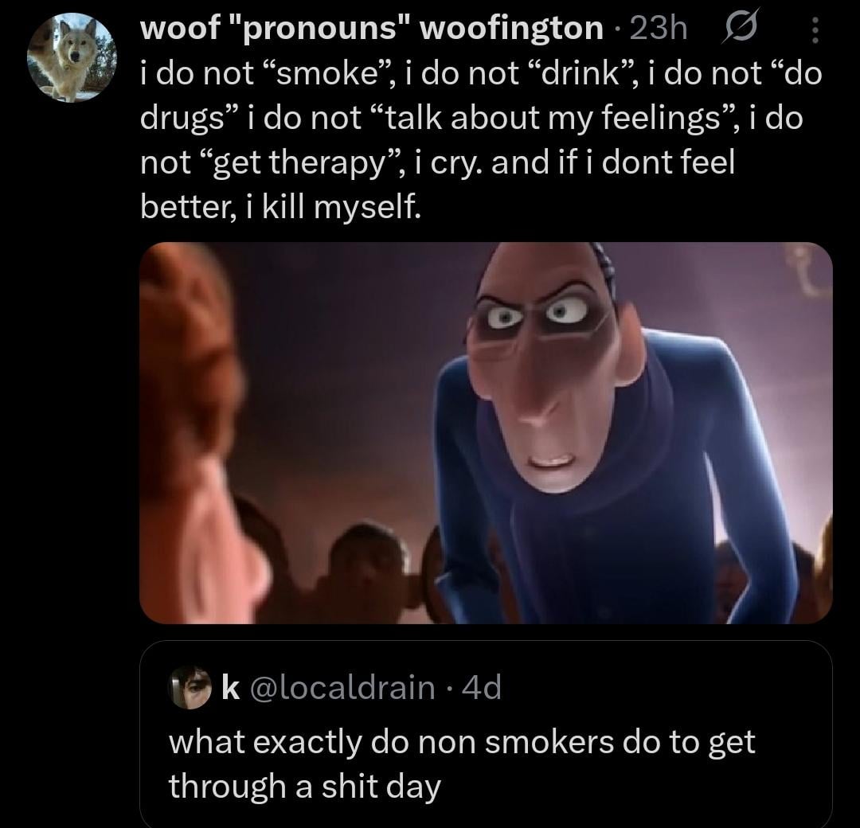Image resolution: width=860 pixels, height=828 pixels.
Task: Click the main tweet text body
Action: tap(481, 140)
